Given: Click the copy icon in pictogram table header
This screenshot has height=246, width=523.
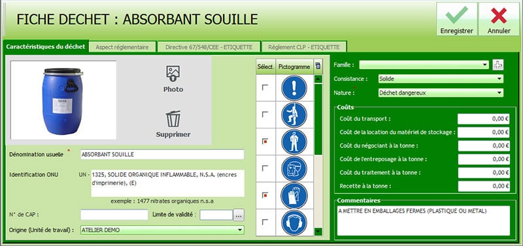Looking at the screenshot, I should 318,67.
